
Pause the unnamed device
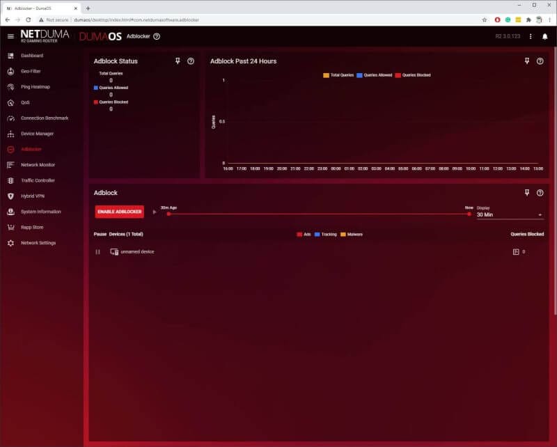(98, 251)
